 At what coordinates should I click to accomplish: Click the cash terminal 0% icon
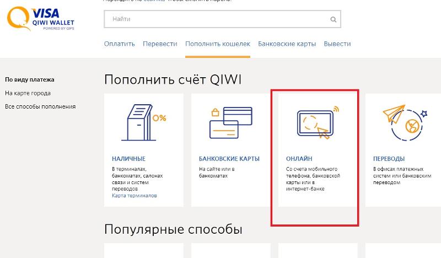point(143,122)
